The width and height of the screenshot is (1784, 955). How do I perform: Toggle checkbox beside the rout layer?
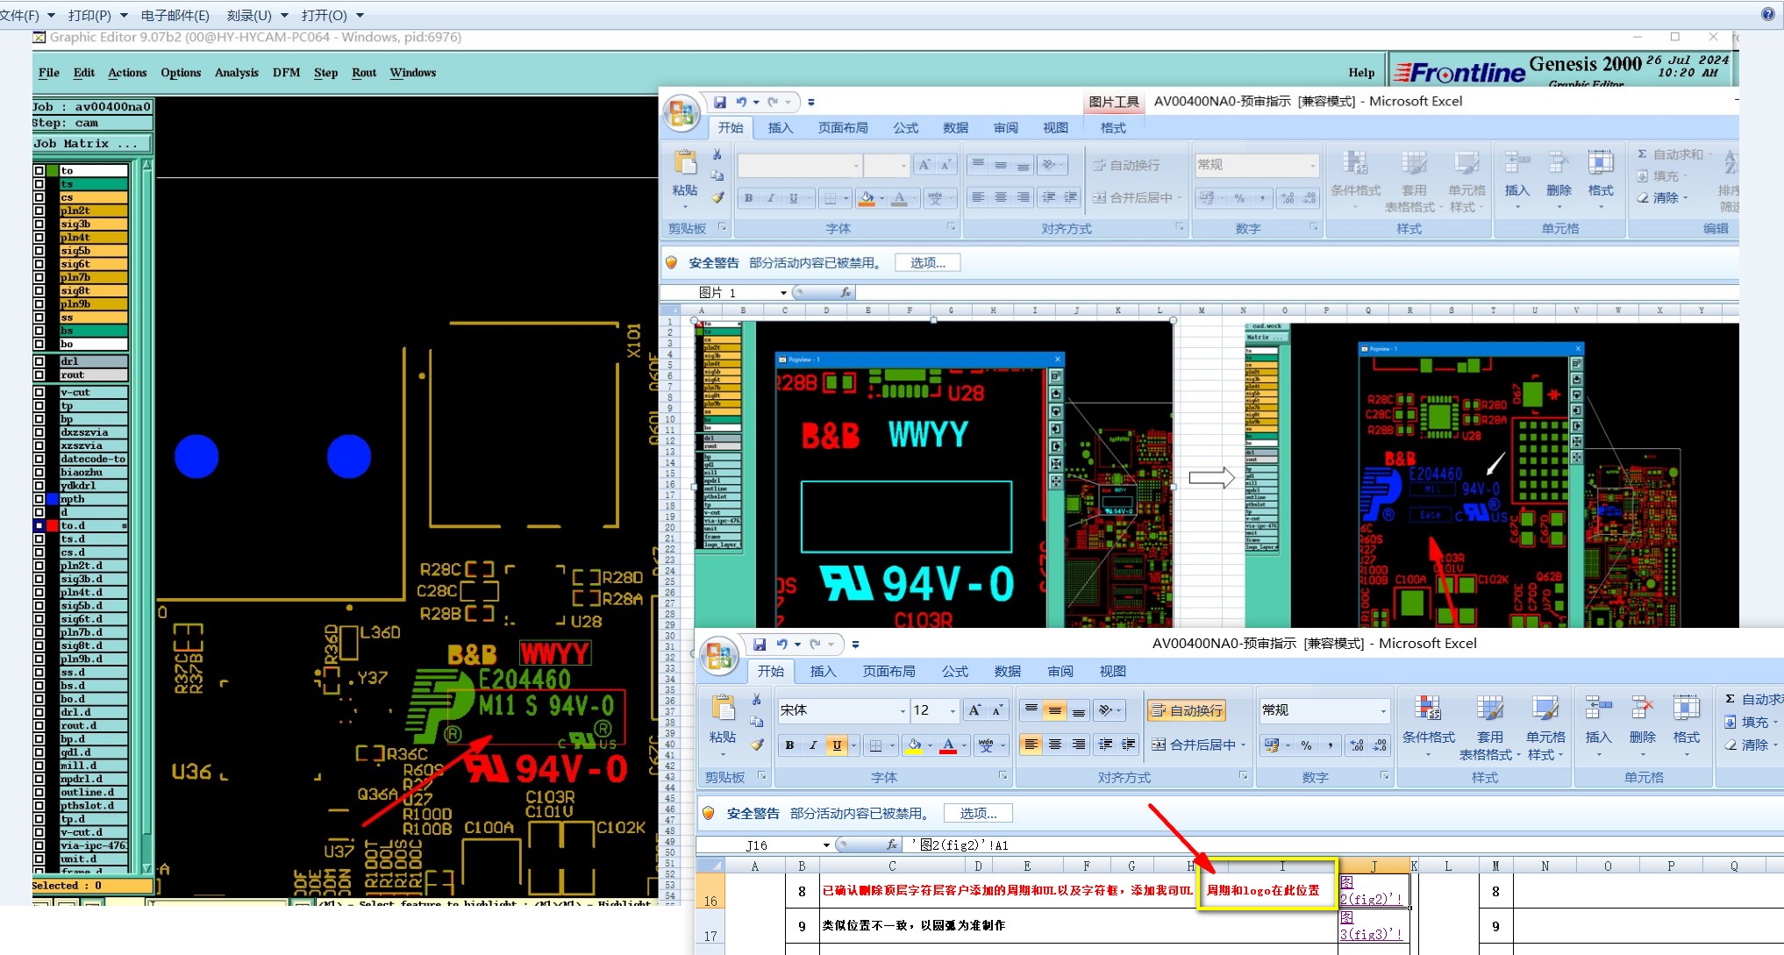click(39, 374)
